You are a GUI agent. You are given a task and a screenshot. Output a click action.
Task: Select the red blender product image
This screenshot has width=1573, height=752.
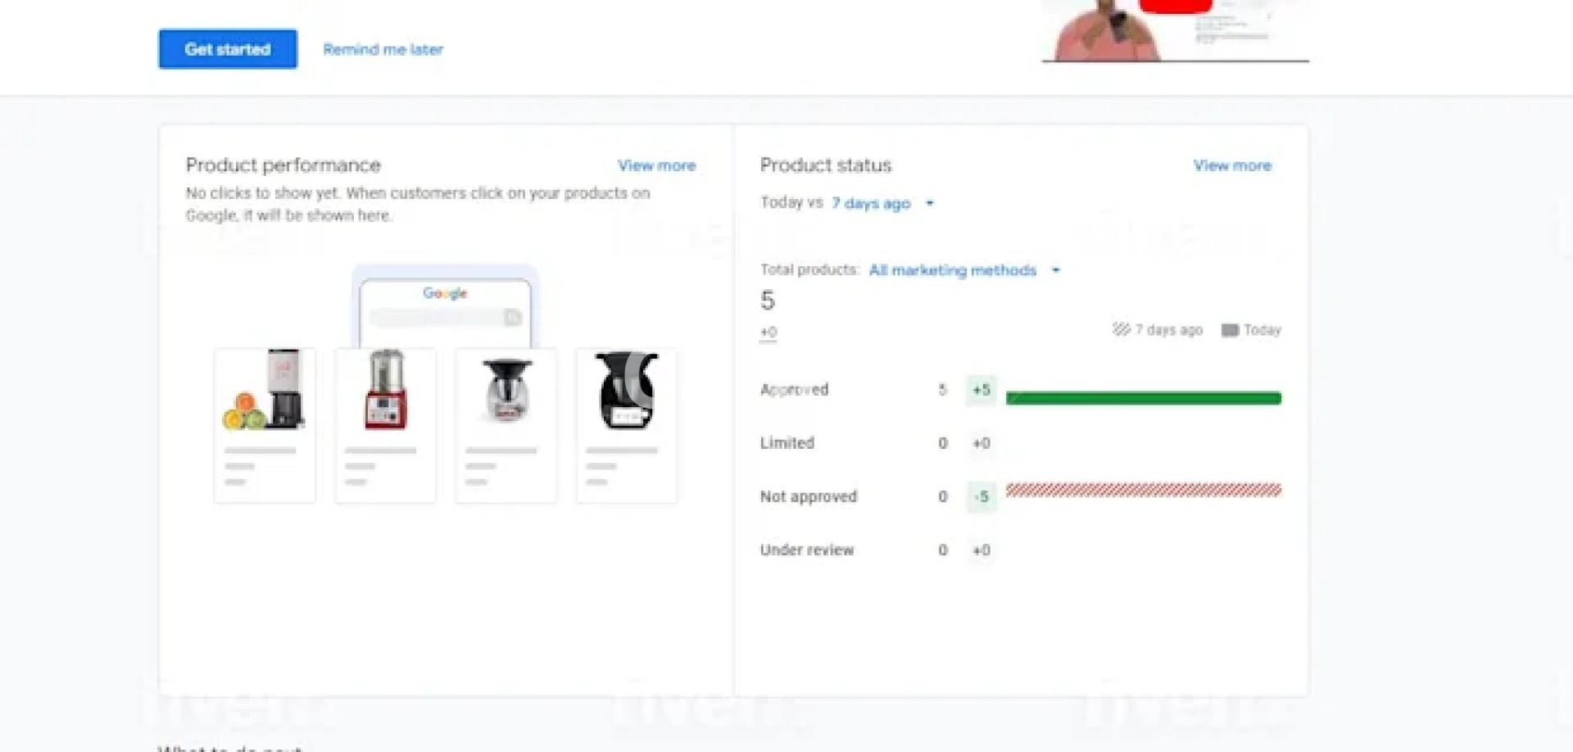pos(385,390)
